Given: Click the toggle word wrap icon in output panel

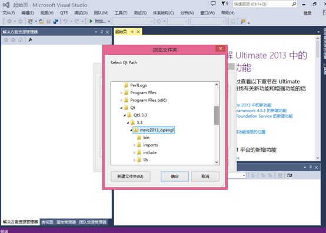Looking at the screenshot, I should pos(290,175).
